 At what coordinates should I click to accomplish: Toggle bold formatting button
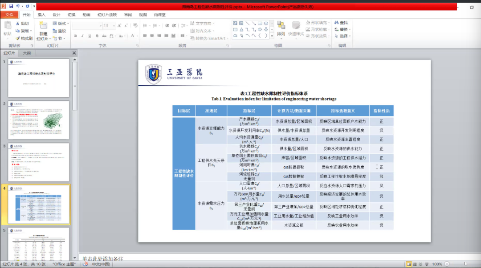pos(75,36)
